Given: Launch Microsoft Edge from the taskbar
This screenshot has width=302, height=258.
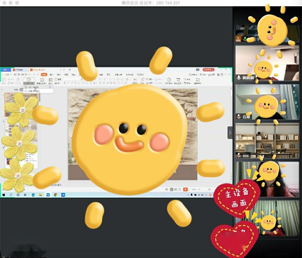Looking at the screenshot, I should pyautogui.click(x=33, y=195).
